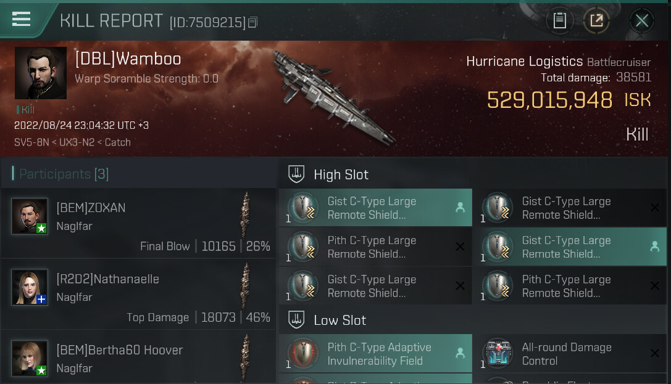Copy the kill report ID icon
The width and height of the screenshot is (671, 384).
tap(253, 22)
